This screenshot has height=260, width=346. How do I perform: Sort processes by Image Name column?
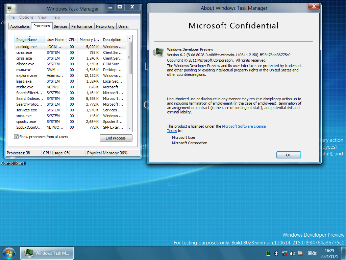tap(30, 40)
